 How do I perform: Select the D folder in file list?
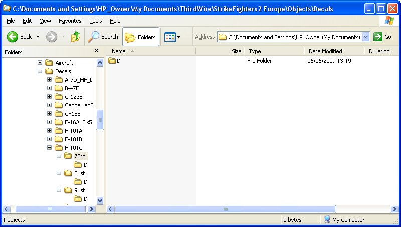point(114,61)
